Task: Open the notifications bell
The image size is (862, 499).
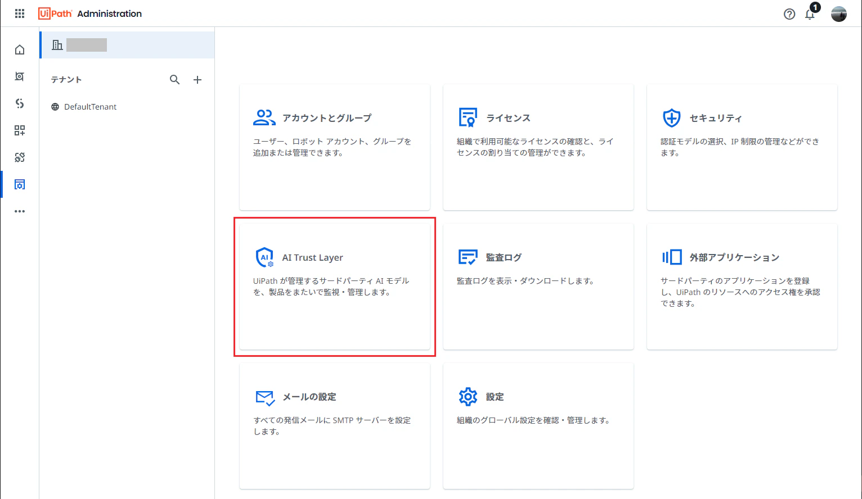Action: point(810,14)
